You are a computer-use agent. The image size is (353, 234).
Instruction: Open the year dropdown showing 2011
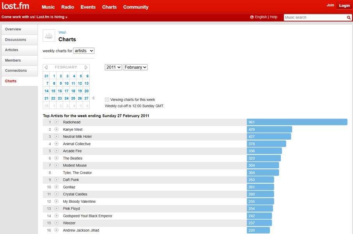[x=113, y=67]
